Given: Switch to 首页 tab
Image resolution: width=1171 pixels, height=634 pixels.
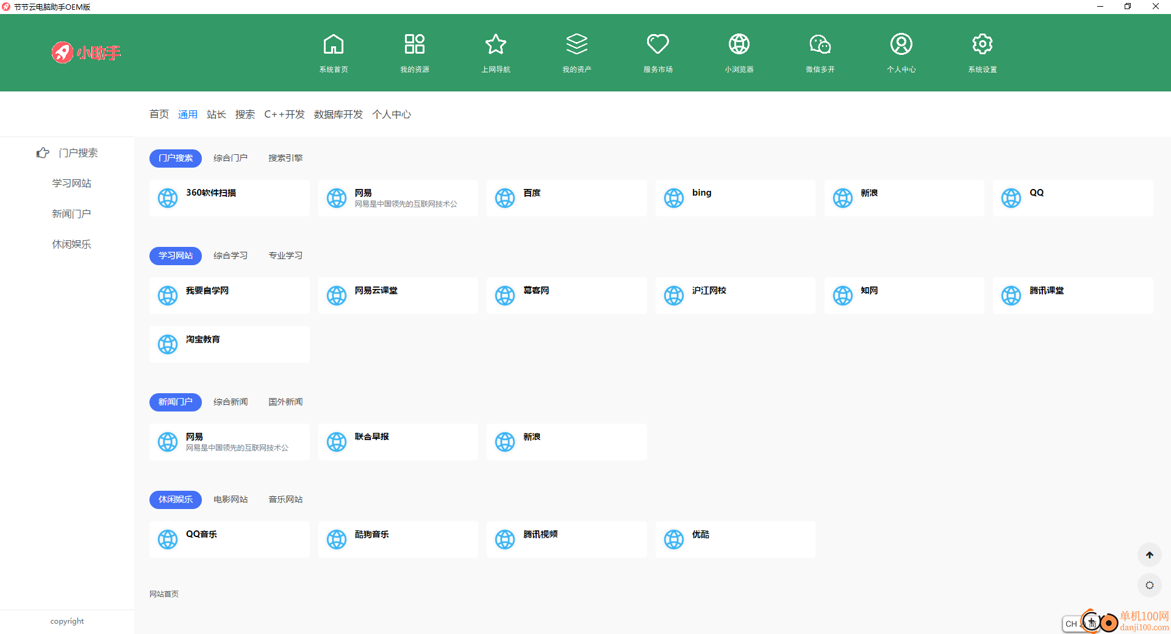Looking at the screenshot, I should 159,114.
